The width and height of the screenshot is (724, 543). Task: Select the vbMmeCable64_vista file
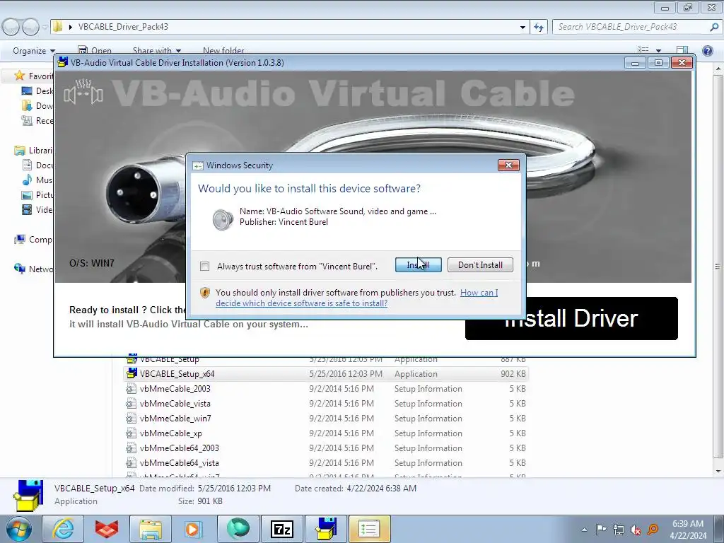point(325,462)
